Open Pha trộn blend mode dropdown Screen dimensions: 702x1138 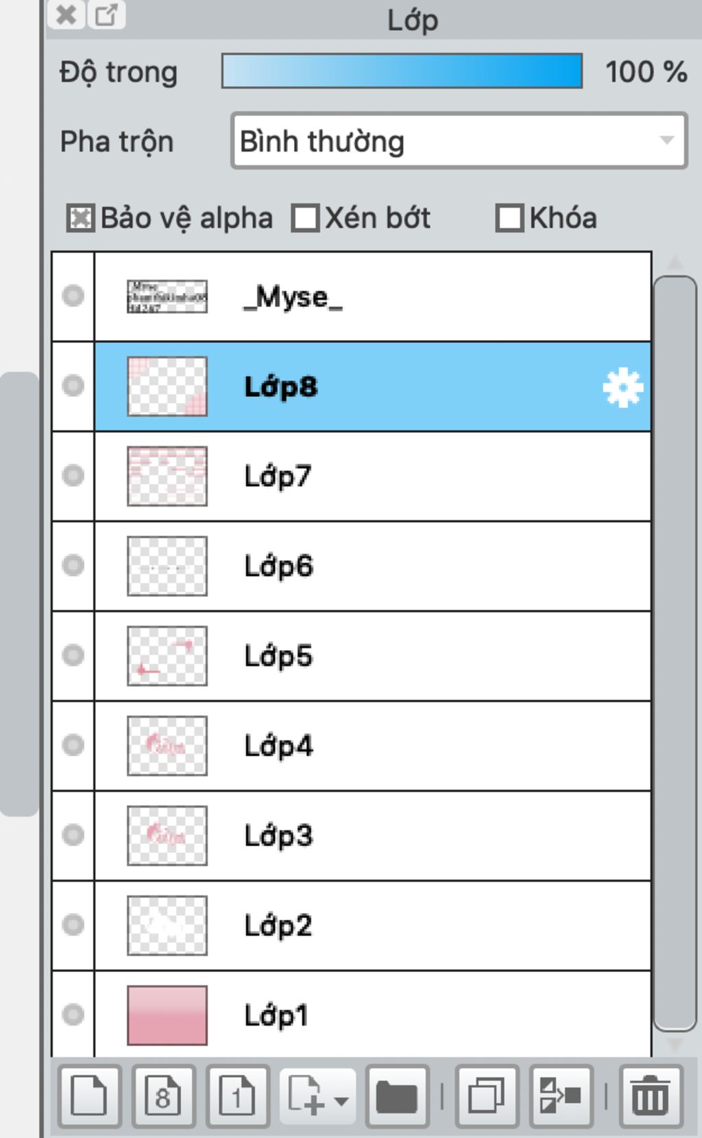point(459,141)
